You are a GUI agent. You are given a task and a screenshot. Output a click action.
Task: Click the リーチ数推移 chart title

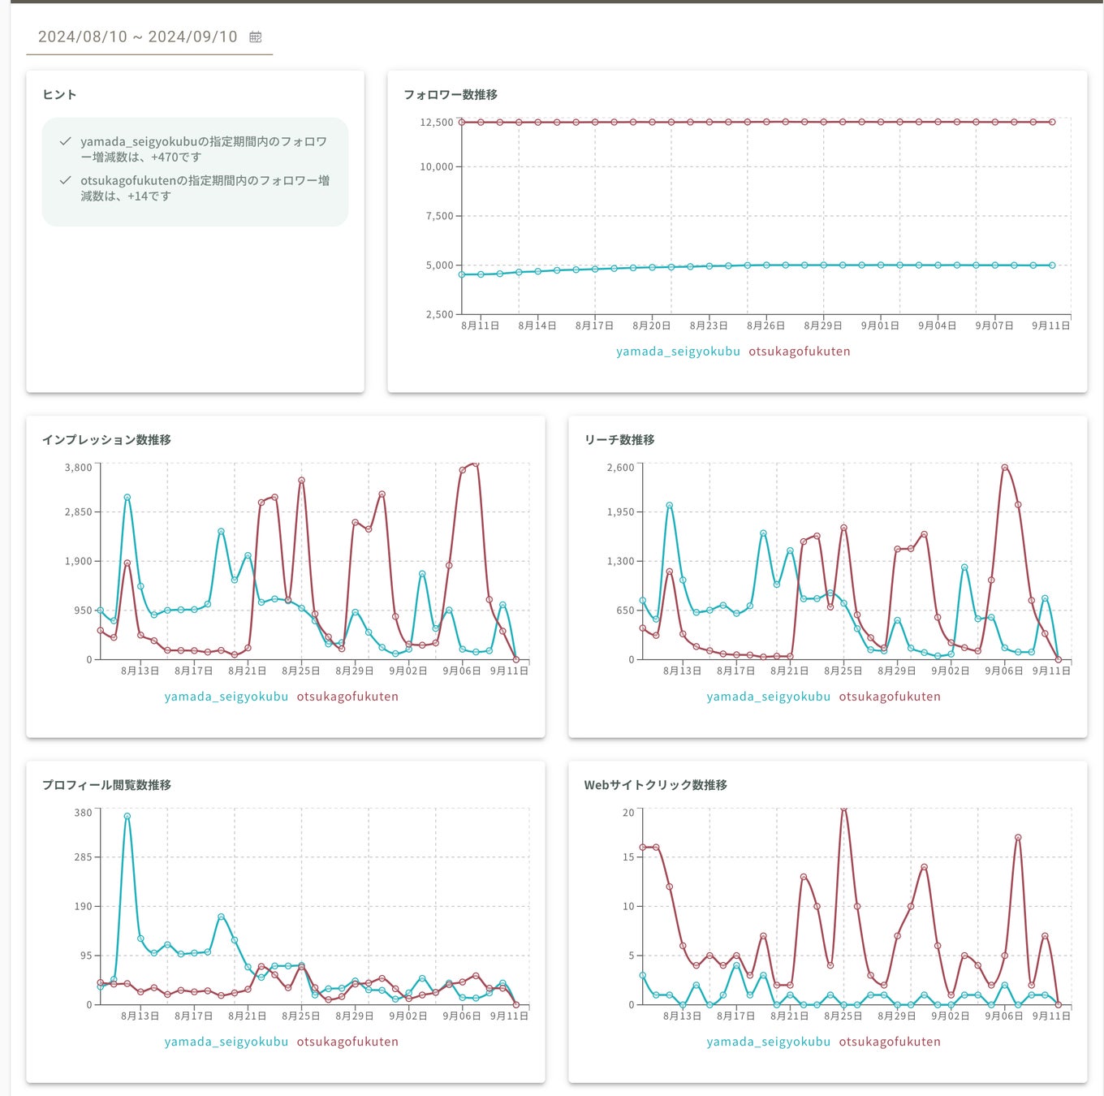(x=619, y=440)
